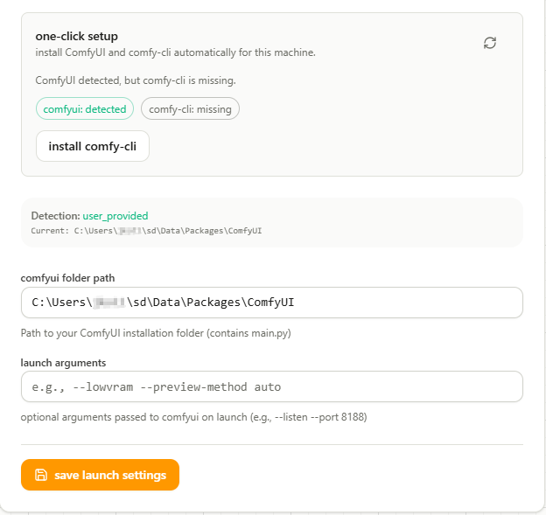Click the optional arguments hint text
546x515 pixels.
tap(193, 417)
